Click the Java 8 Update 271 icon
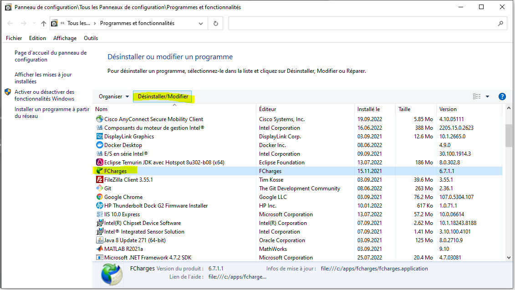 [x=100, y=240]
